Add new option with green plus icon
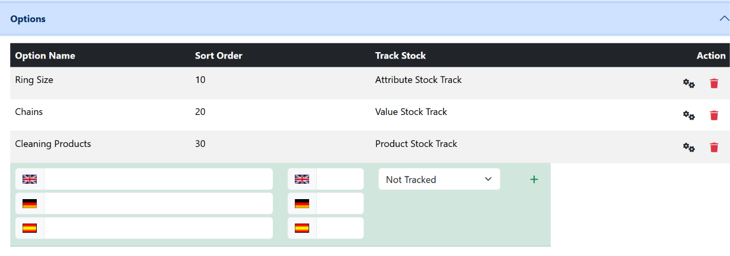This screenshot has height=256, width=730. (534, 179)
